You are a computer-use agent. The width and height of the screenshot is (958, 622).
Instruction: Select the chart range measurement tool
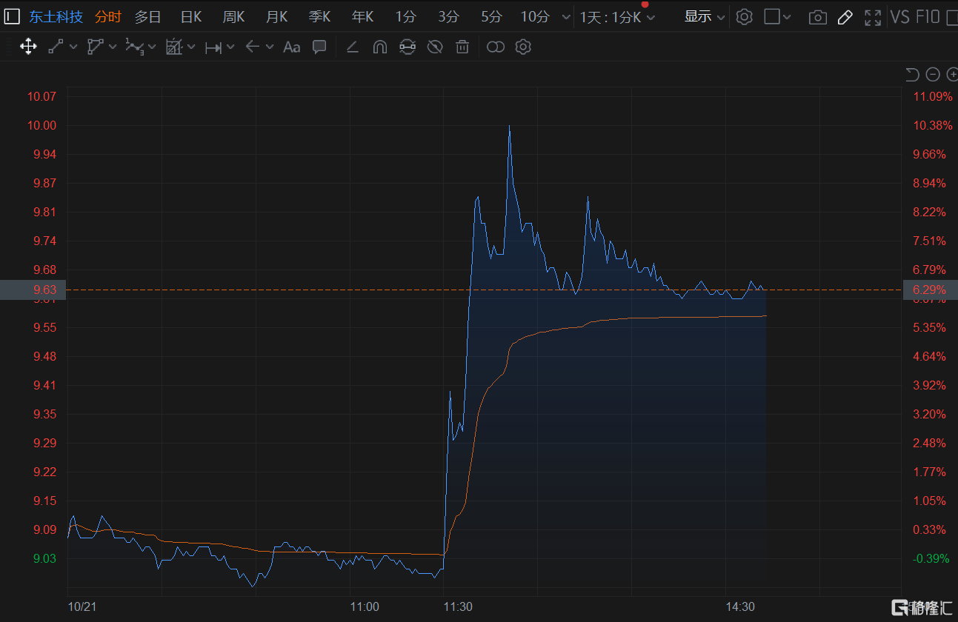point(173,47)
